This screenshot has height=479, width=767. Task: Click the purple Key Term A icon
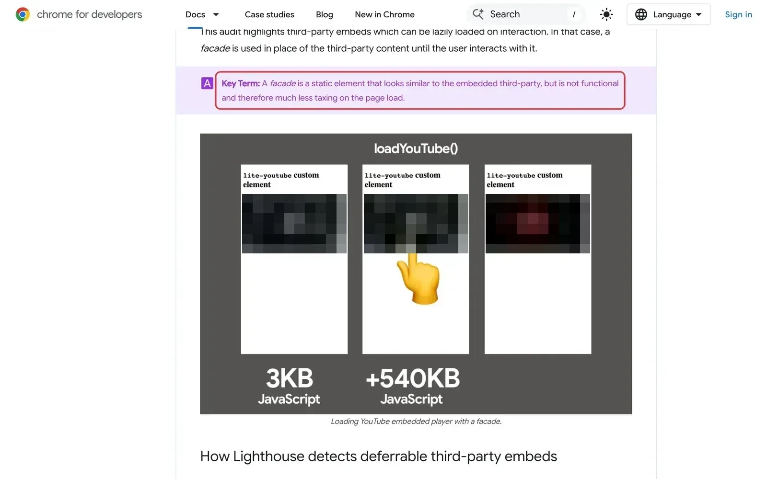[x=207, y=83]
